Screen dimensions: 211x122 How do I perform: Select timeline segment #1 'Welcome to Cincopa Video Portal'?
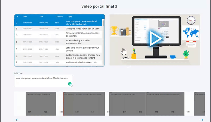pyautogui.click(x=41, y=104)
